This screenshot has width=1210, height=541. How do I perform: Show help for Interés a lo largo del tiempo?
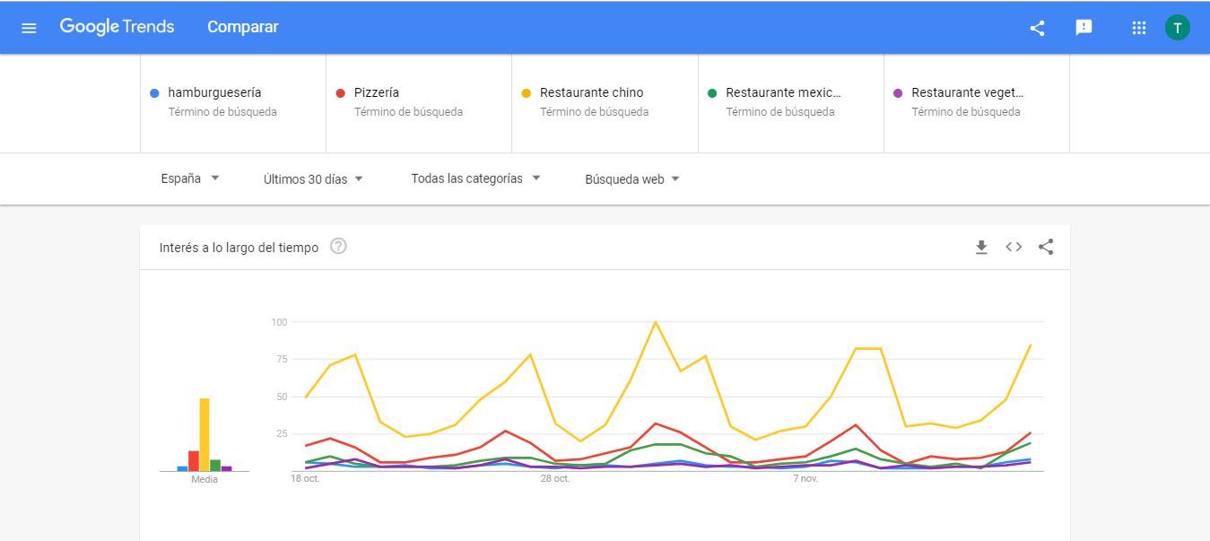[x=338, y=247]
